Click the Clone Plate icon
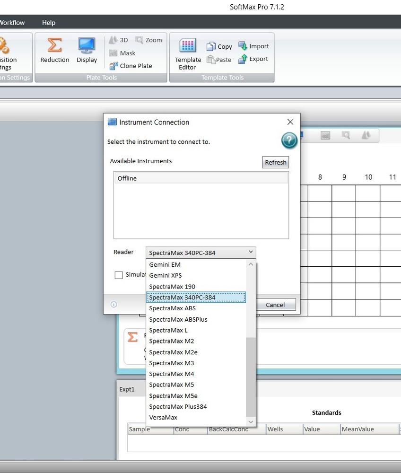 click(x=113, y=66)
